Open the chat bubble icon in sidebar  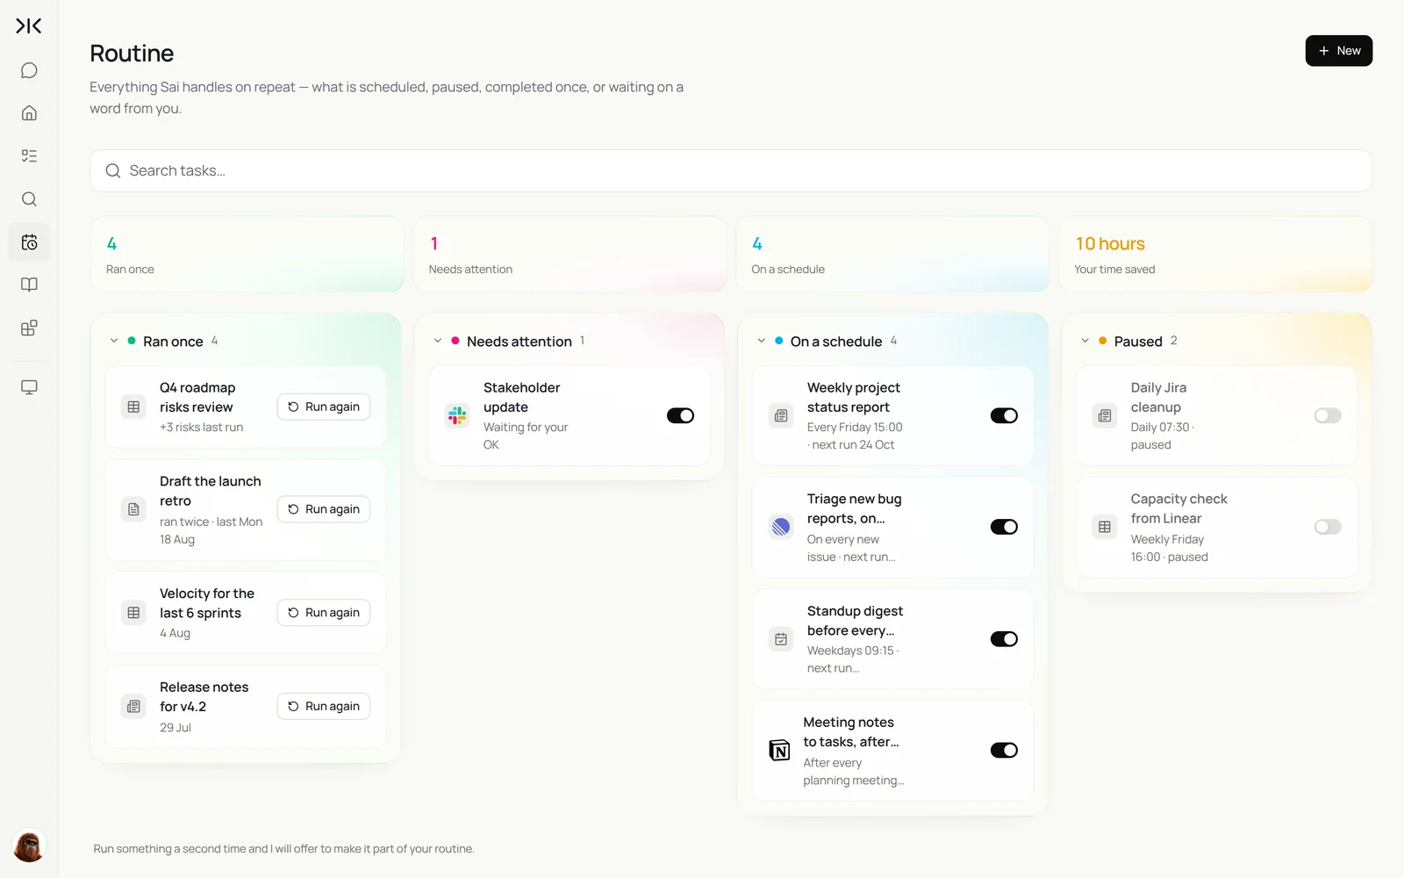click(x=29, y=70)
